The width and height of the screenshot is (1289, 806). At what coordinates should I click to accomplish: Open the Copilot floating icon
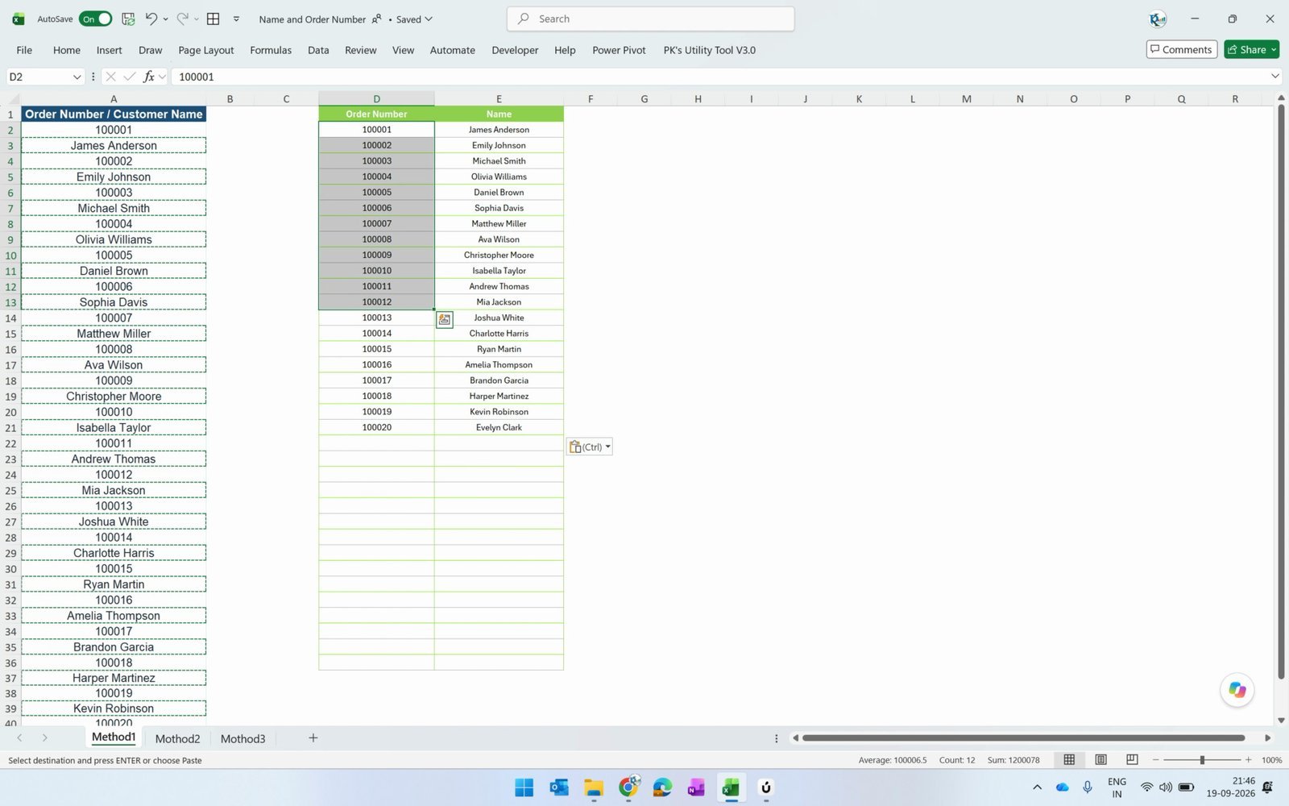coord(1237,690)
